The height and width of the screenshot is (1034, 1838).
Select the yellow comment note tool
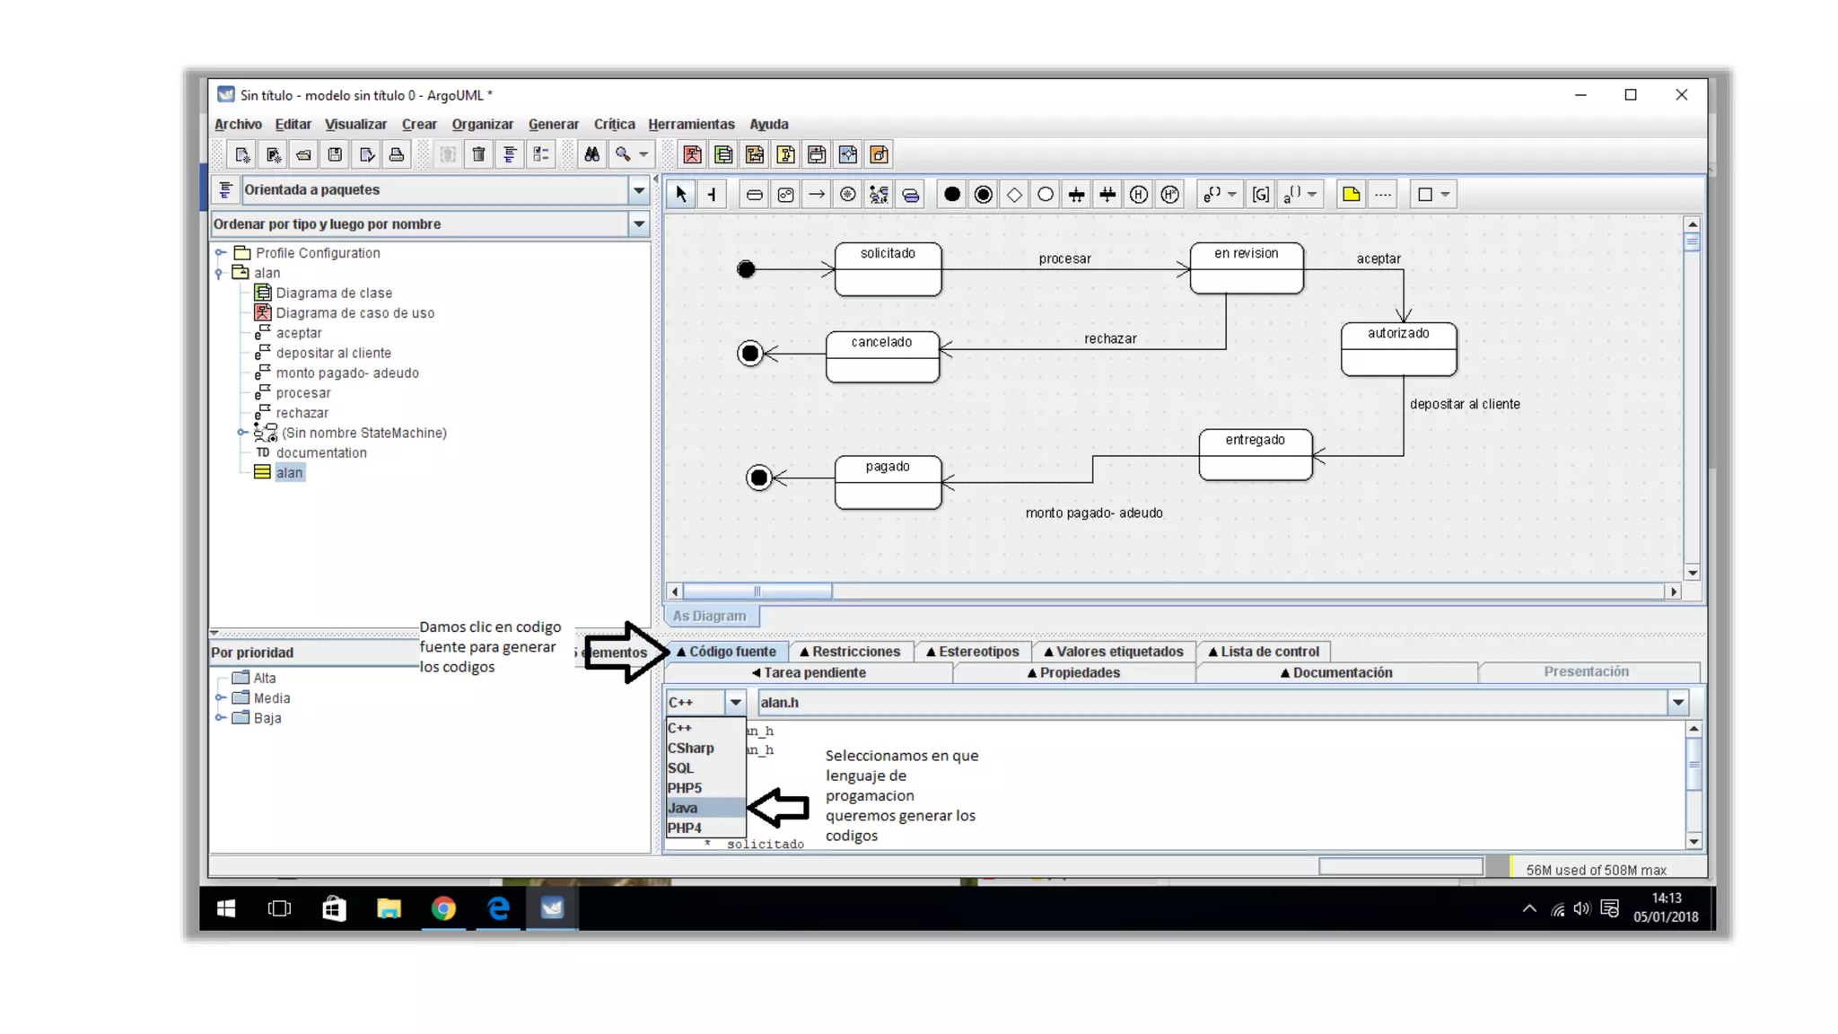(1351, 194)
